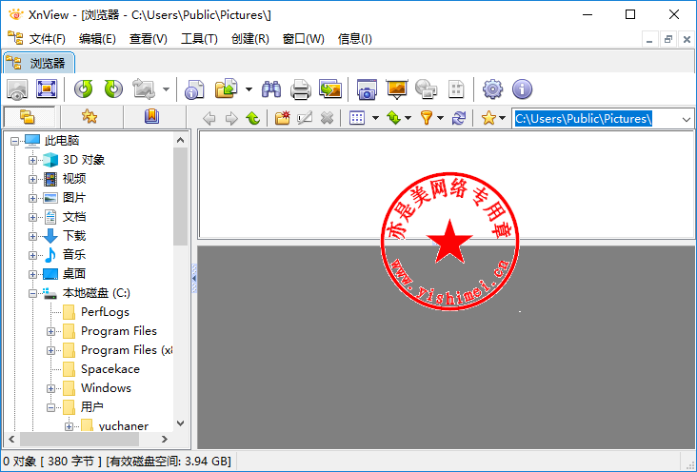The image size is (697, 472).
Task: Open dropdown beside the folder export icon
Action: point(249,89)
